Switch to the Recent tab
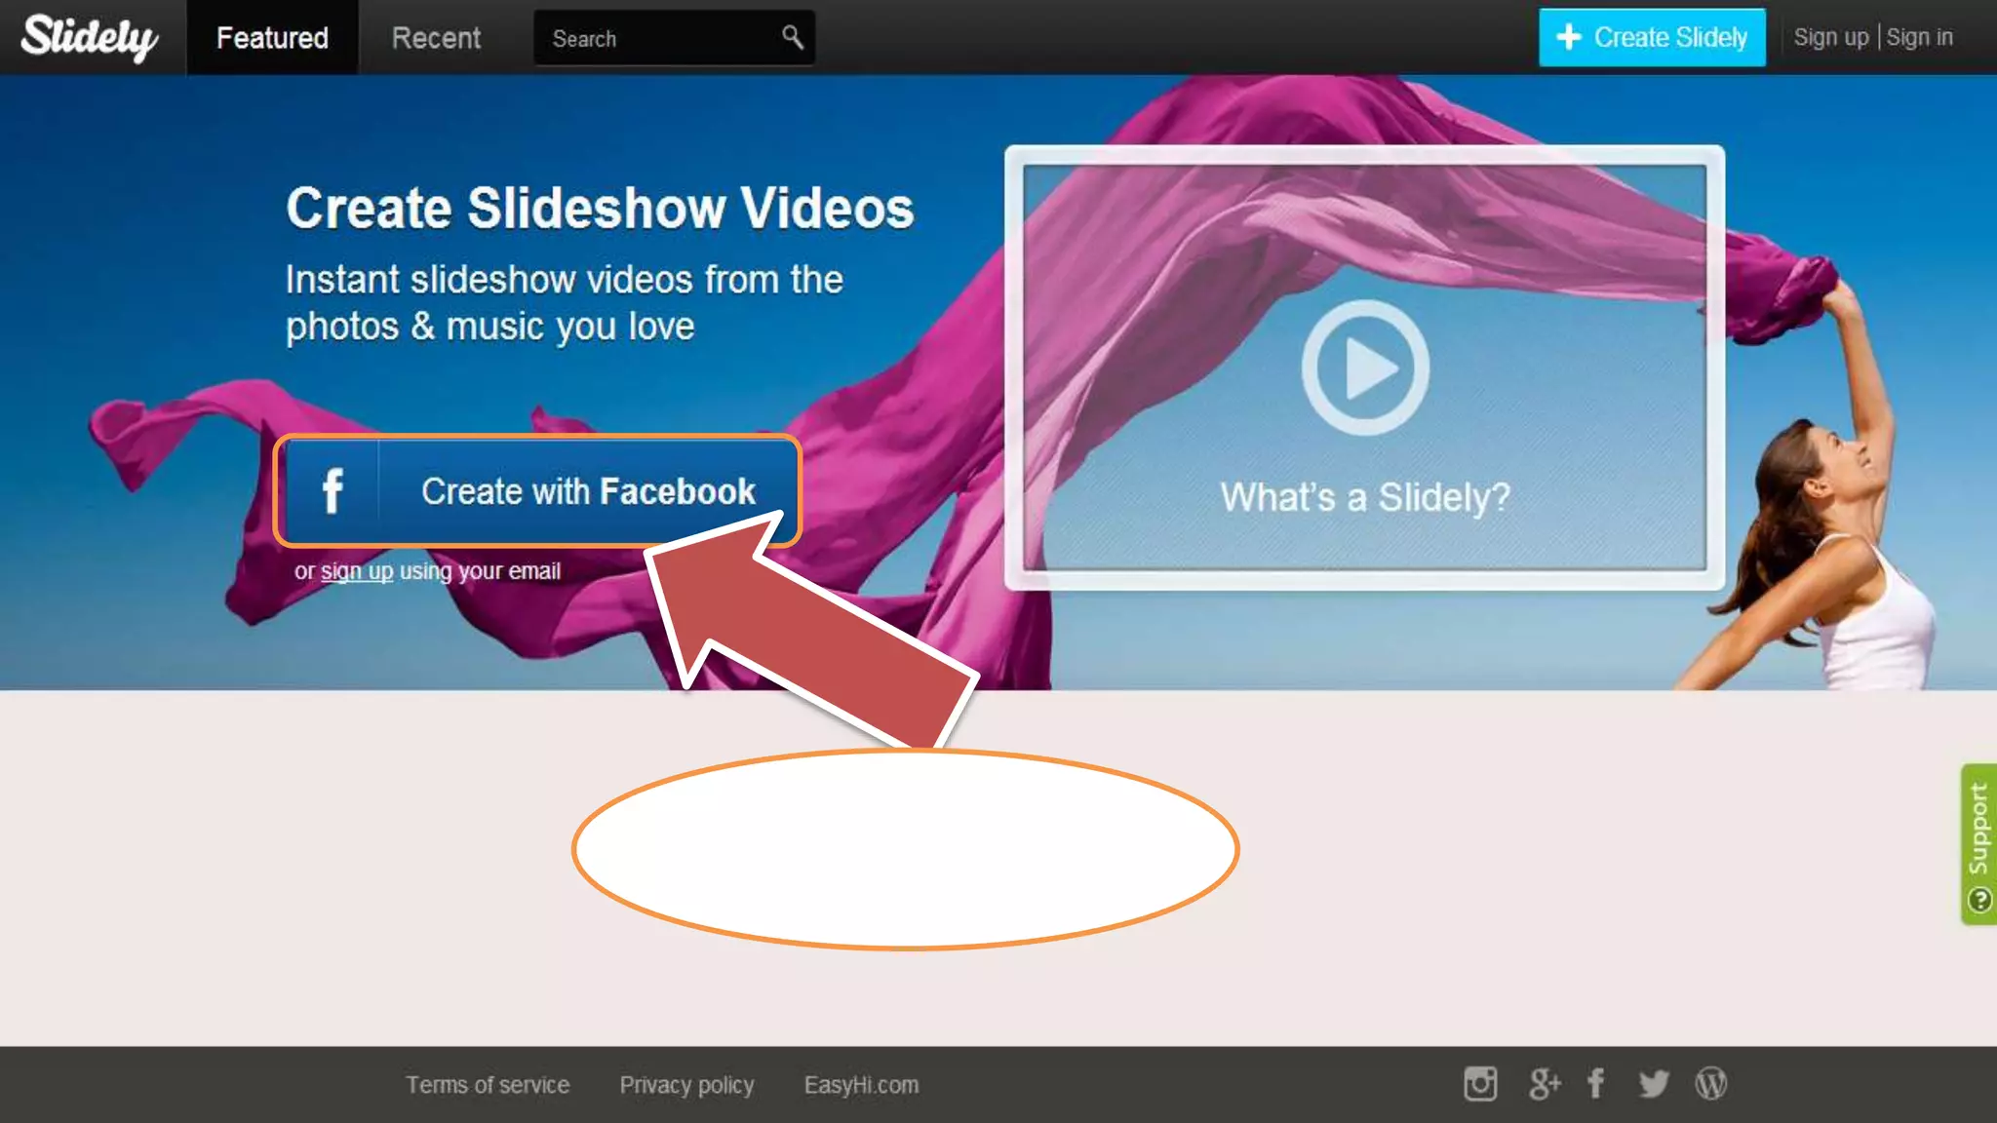Screen dimensions: 1997x1123 [x=436, y=37]
